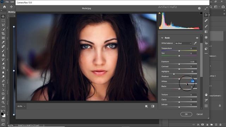This screenshot has width=226, height=127.
Task: Open the White balance As Shot dropdown
Action: 183,43
